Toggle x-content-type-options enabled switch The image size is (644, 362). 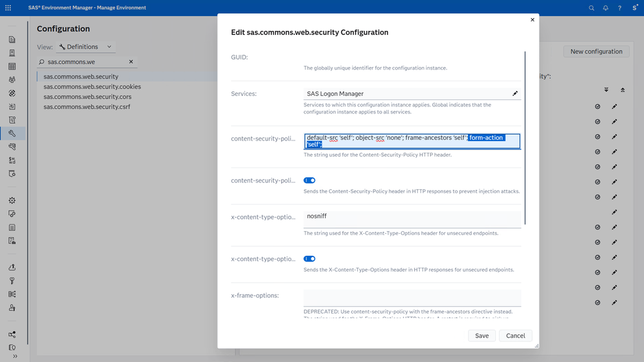point(309,258)
